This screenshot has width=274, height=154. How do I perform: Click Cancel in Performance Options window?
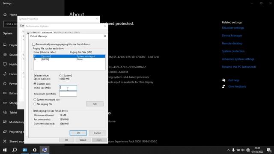tap(83, 140)
